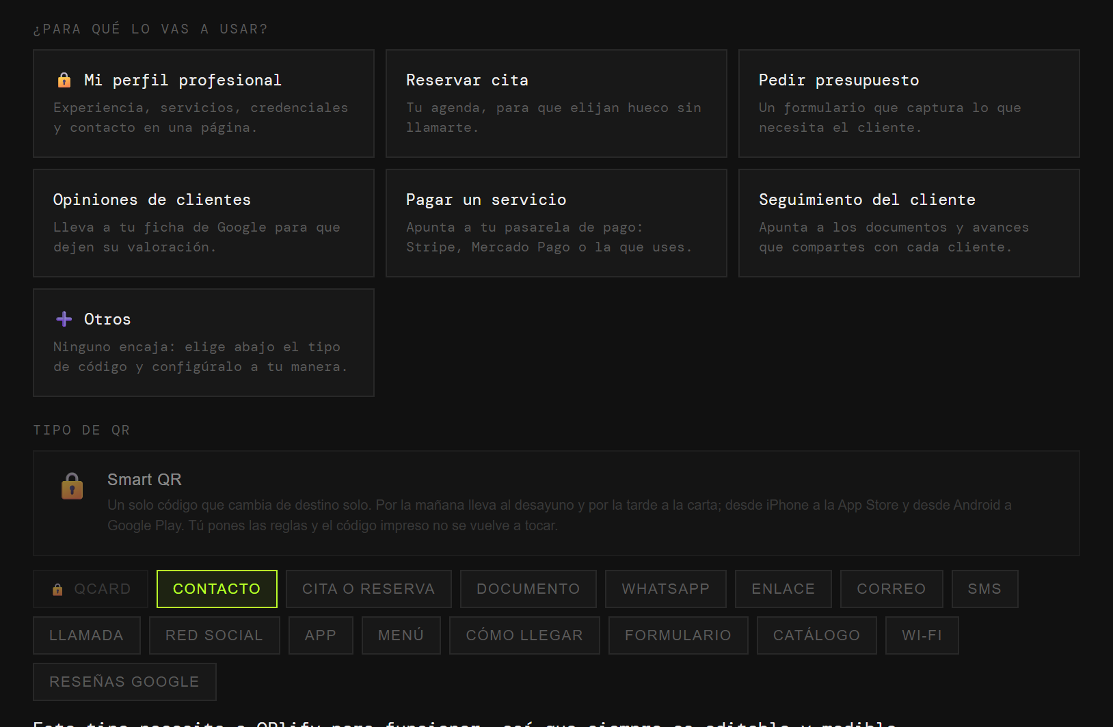Select the MENÚ QR type
This screenshot has width=1113, height=727.
point(401,635)
